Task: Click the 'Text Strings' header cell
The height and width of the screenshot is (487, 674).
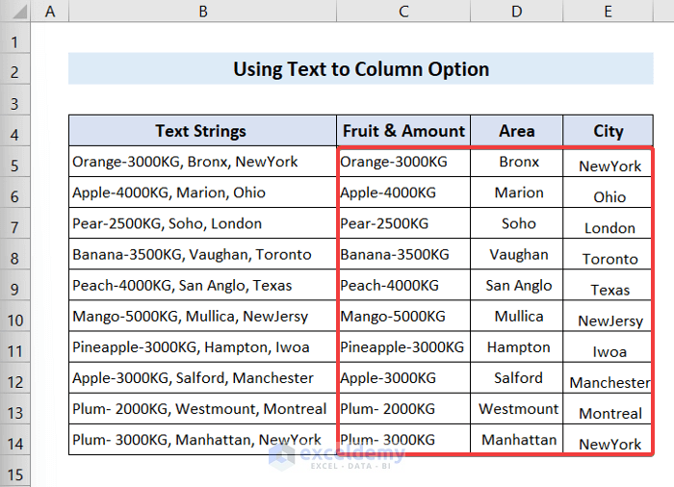Action: tap(202, 132)
